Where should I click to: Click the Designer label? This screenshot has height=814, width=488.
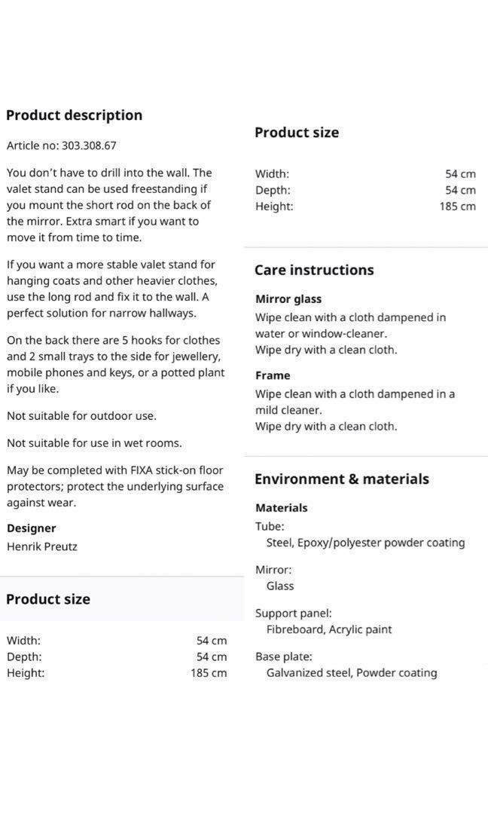point(32,528)
